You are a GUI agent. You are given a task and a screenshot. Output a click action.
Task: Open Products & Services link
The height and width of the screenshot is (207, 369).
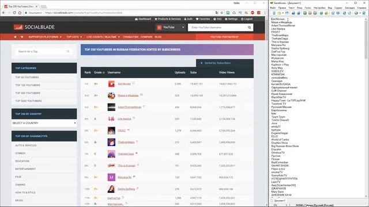[168, 19]
